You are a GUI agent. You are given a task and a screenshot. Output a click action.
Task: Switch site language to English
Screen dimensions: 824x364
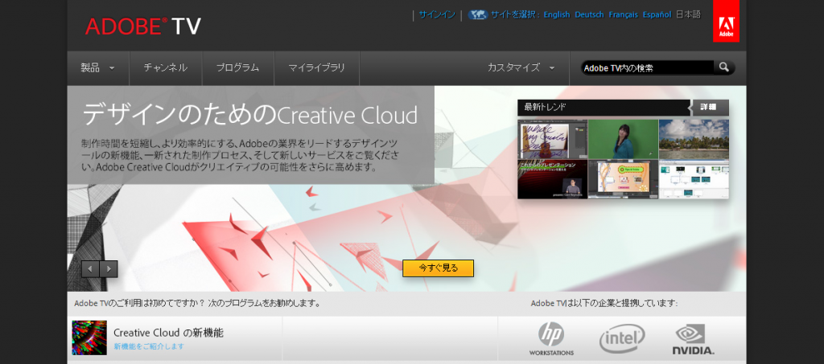tap(557, 14)
